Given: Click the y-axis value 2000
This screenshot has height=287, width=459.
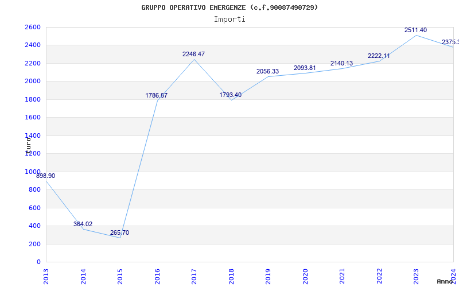Looking at the screenshot, I should 33,82.
